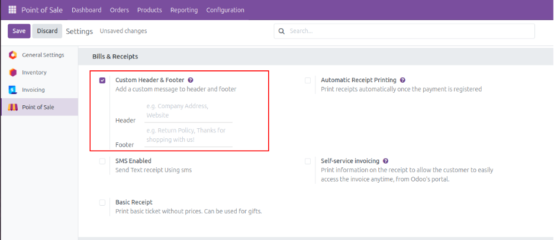Uncheck Custom Header & Footer checkbox
Screen dimensions: 554x240
[102, 80]
